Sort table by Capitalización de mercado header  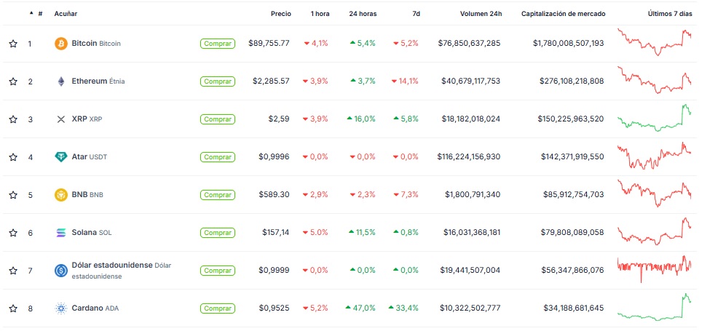pos(563,14)
